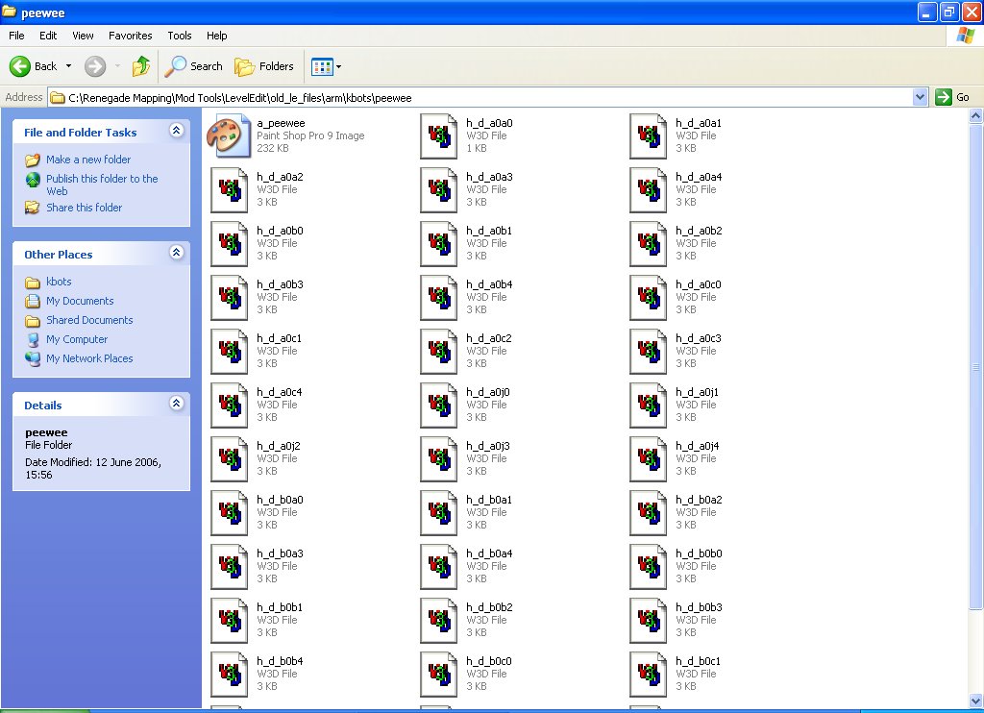Open the Tools menu

(x=180, y=36)
